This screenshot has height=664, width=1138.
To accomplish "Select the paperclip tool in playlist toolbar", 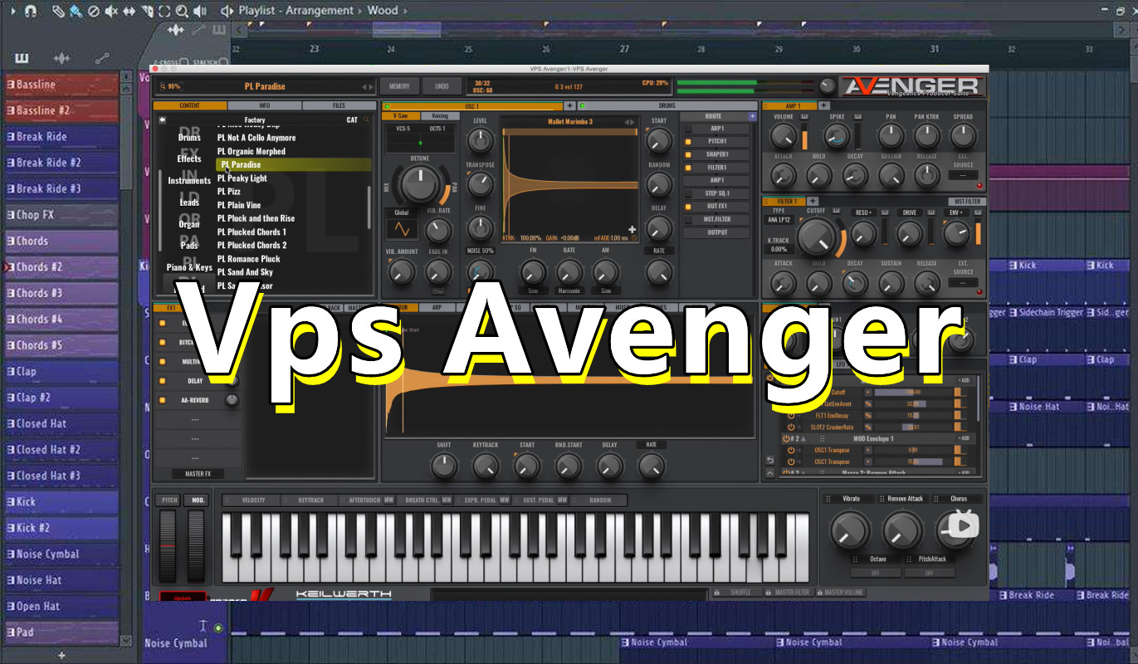I will (58, 11).
